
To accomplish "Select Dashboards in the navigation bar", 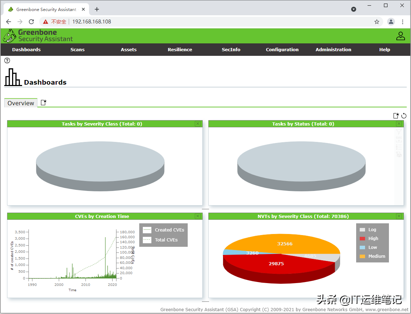I will pos(26,49).
